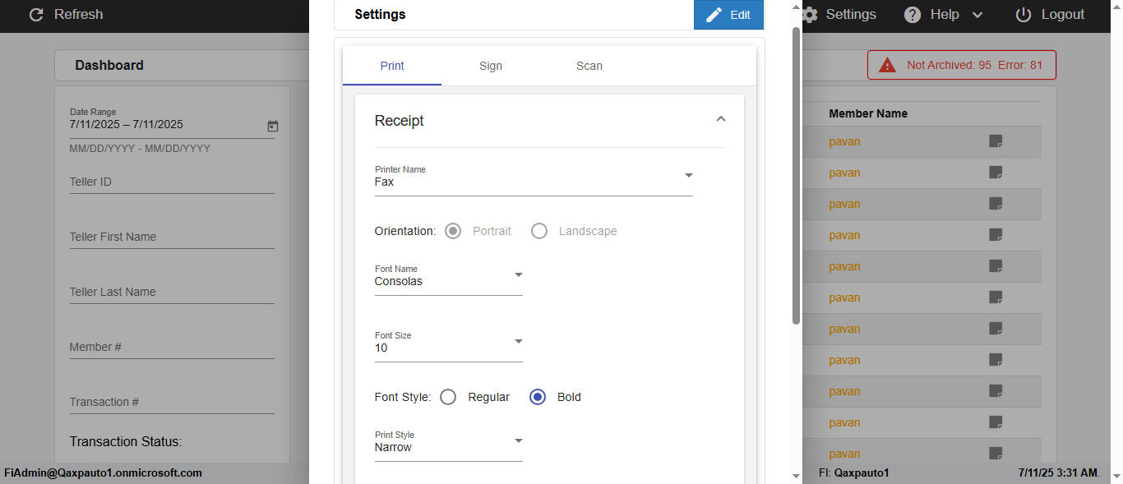Click the red warning triangle alert icon
The image size is (1123, 484).
click(887, 66)
